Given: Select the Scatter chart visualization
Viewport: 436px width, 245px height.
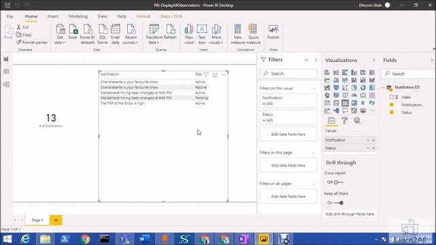Looking at the screenshot, I should (345, 88).
